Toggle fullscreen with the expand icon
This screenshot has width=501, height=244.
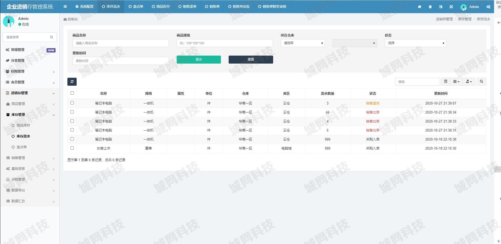coord(451,7)
